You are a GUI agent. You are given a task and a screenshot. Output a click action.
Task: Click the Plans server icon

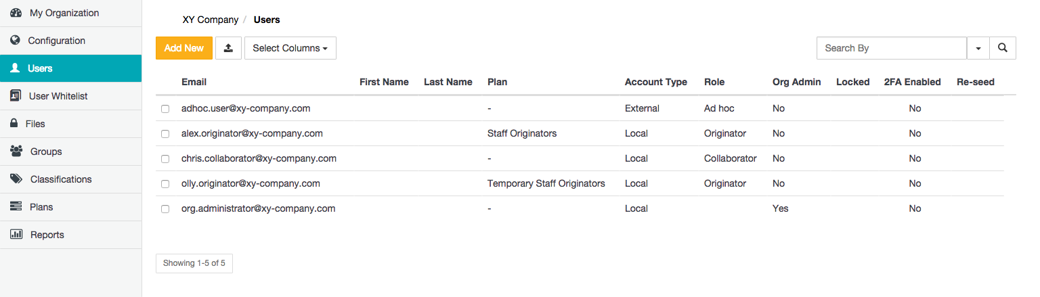point(16,207)
